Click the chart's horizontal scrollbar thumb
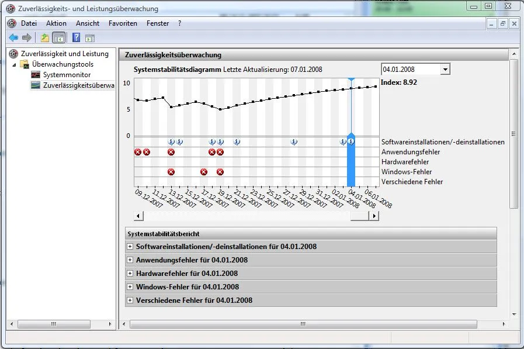Image resolution: width=524 pixels, height=349 pixels. 360,216
